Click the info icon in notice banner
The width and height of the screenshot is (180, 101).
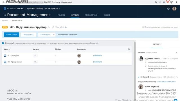point(3,43)
